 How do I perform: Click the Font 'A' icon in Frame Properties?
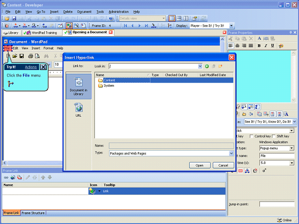[x=259, y=38]
